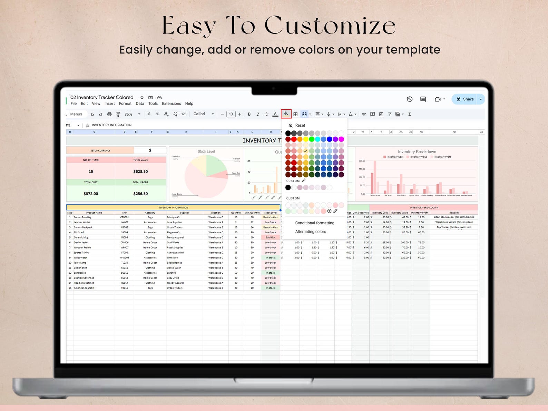Viewport: 548px width, 411px height.
Task: Apply percent format button
Action: click(x=158, y=114)
